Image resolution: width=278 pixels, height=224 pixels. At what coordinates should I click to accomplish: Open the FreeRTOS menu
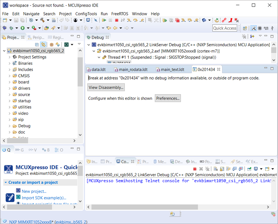pyautogui.click(x=120, y=14)
